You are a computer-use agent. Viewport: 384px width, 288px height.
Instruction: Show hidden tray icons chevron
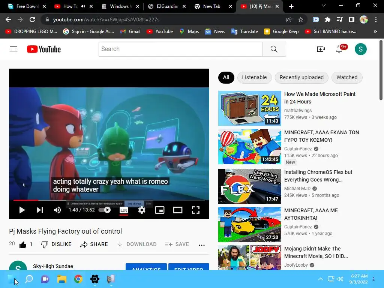pyautogui.click(x=321, y=279)
